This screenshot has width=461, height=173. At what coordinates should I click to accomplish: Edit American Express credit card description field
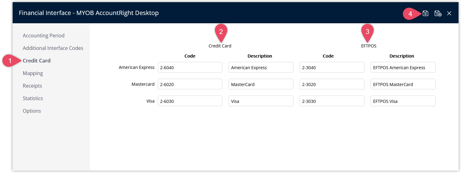(261, 67)
